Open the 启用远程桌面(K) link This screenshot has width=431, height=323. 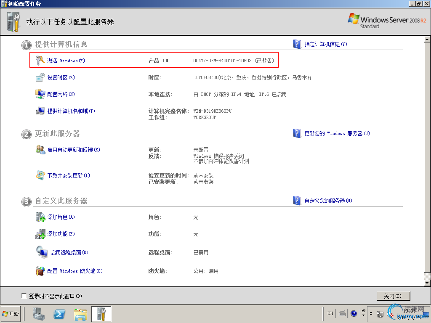(69, 252)
